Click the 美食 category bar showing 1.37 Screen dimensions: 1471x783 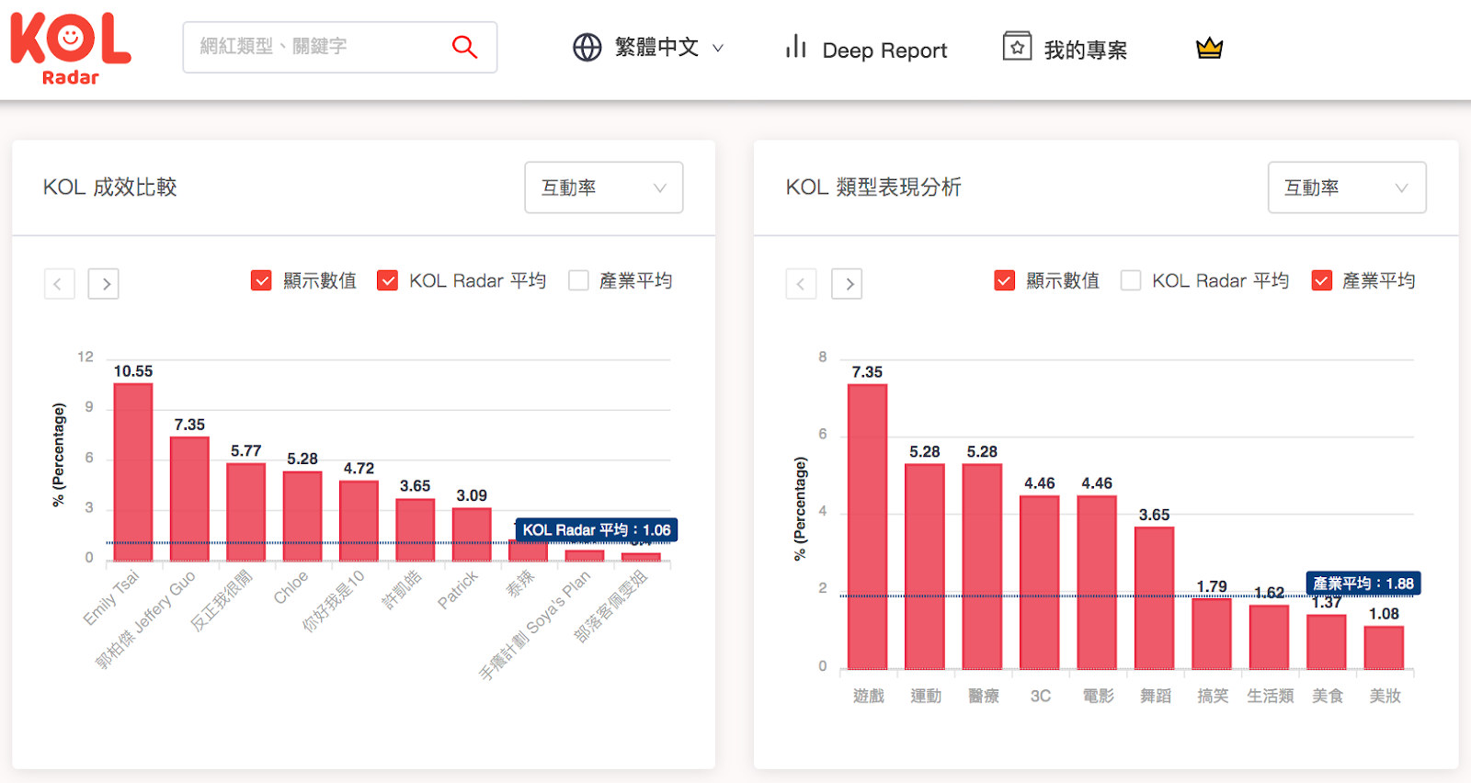tap(1327, 642)
